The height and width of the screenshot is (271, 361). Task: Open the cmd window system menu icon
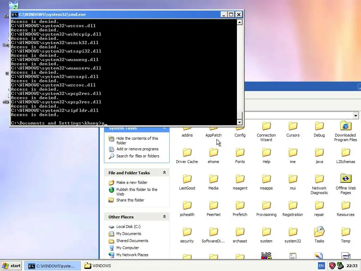(14, 14)
